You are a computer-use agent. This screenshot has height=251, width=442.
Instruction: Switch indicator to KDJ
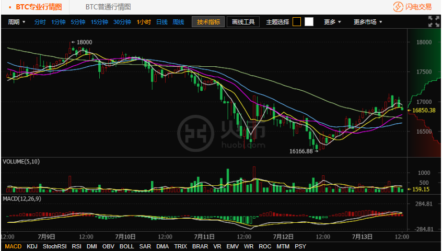(x=32, y=246)
